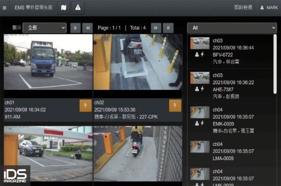Go to last page
This screenshot has width=281, height=186.
point(168,28)
